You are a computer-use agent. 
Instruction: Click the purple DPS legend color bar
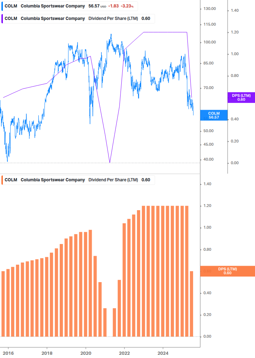2,19
